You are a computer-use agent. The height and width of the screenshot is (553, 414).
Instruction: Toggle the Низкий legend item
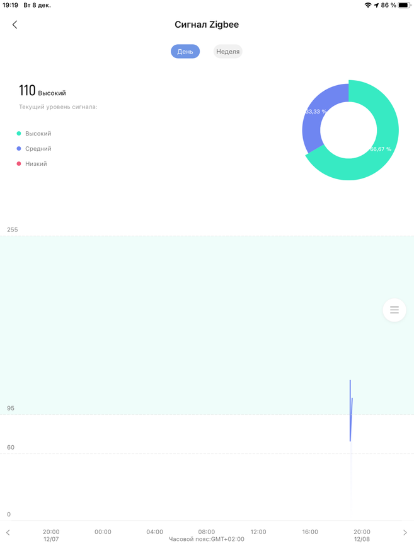(x=32, y=164)
